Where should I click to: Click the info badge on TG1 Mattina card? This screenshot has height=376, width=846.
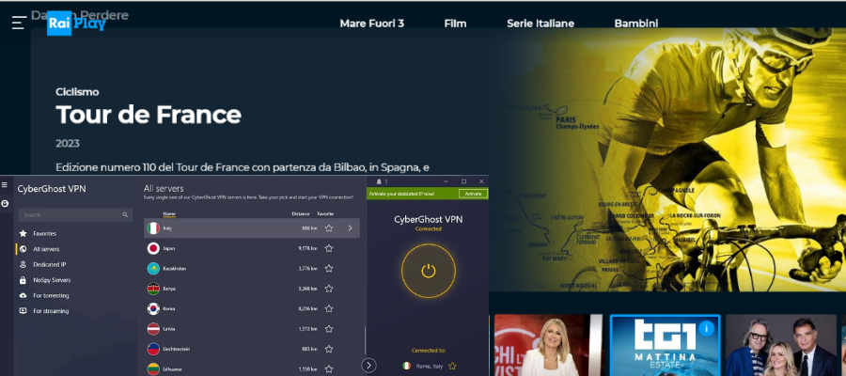pos(706,328)
